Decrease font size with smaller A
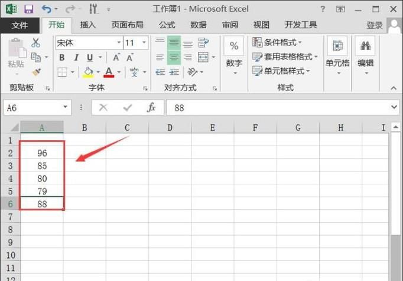Screen dimensions: 403x281 tap(130, 57)
